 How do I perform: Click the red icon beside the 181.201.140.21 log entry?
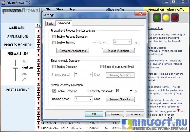[39, 128]
